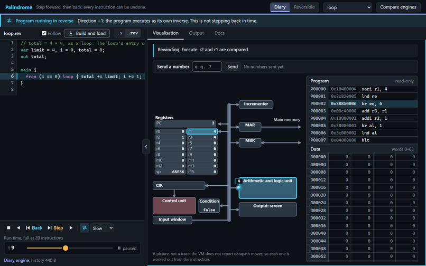
Task: Click the sp register showing 65536
Action: pos(170,172)
